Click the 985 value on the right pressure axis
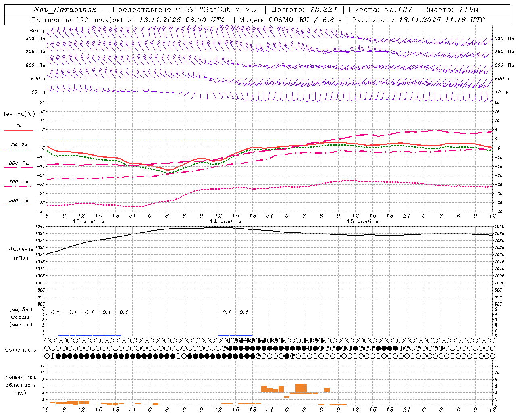The height and width of the screenshot is (413, 516). 499,304
